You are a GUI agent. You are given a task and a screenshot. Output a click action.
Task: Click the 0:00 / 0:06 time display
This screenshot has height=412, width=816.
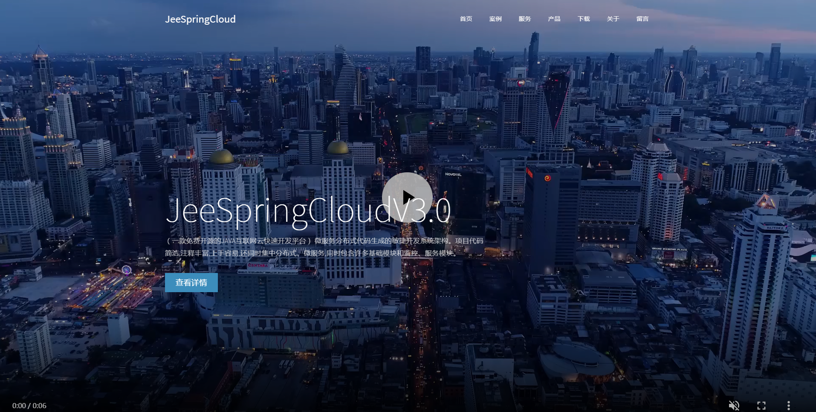tap(29, 406)
